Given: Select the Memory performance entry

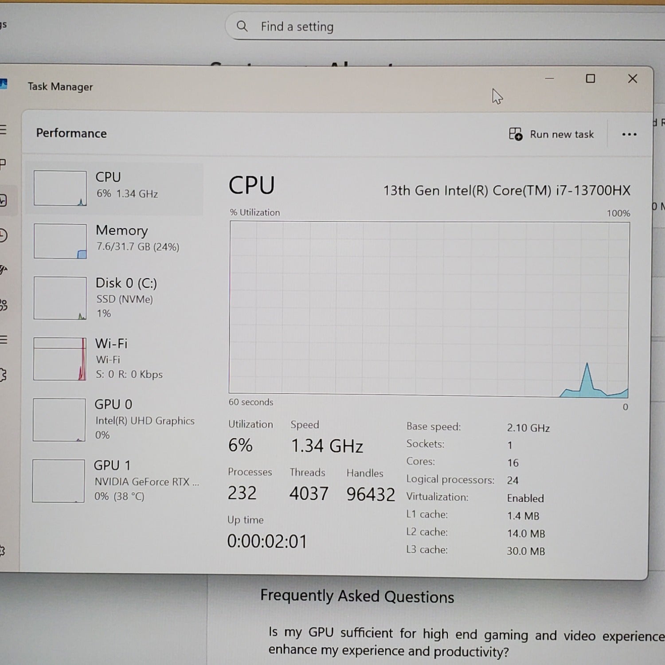Looking at the screenshot, I should coord(114,241).
